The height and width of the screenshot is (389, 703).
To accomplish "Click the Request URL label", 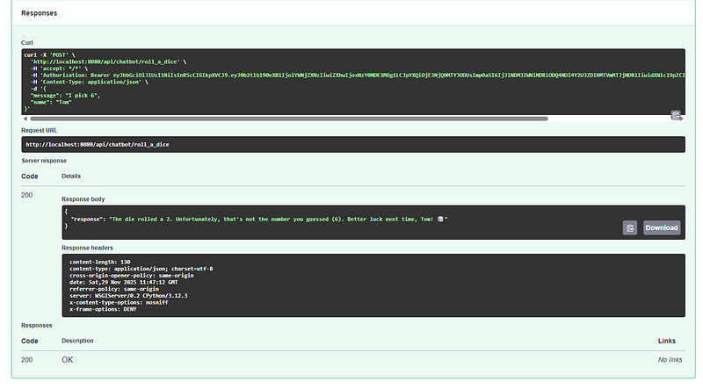I will tap(39, 131).
